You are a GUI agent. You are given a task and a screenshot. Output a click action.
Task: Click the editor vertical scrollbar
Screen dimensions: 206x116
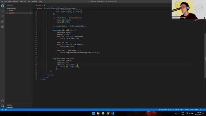[x=205, y=55]
